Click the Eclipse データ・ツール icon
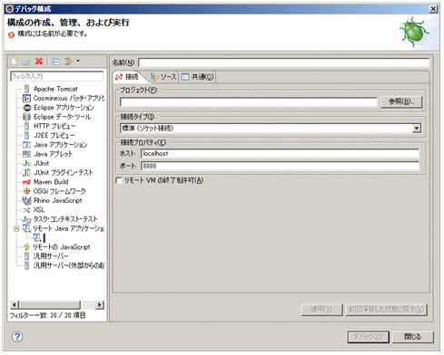 point(27,117)
